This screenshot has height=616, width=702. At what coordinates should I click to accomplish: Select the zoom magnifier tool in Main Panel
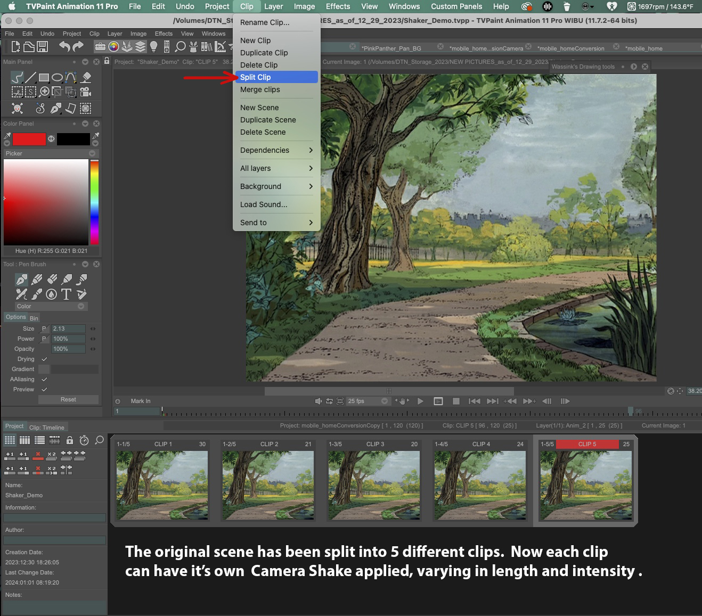[x=45, y=92]
